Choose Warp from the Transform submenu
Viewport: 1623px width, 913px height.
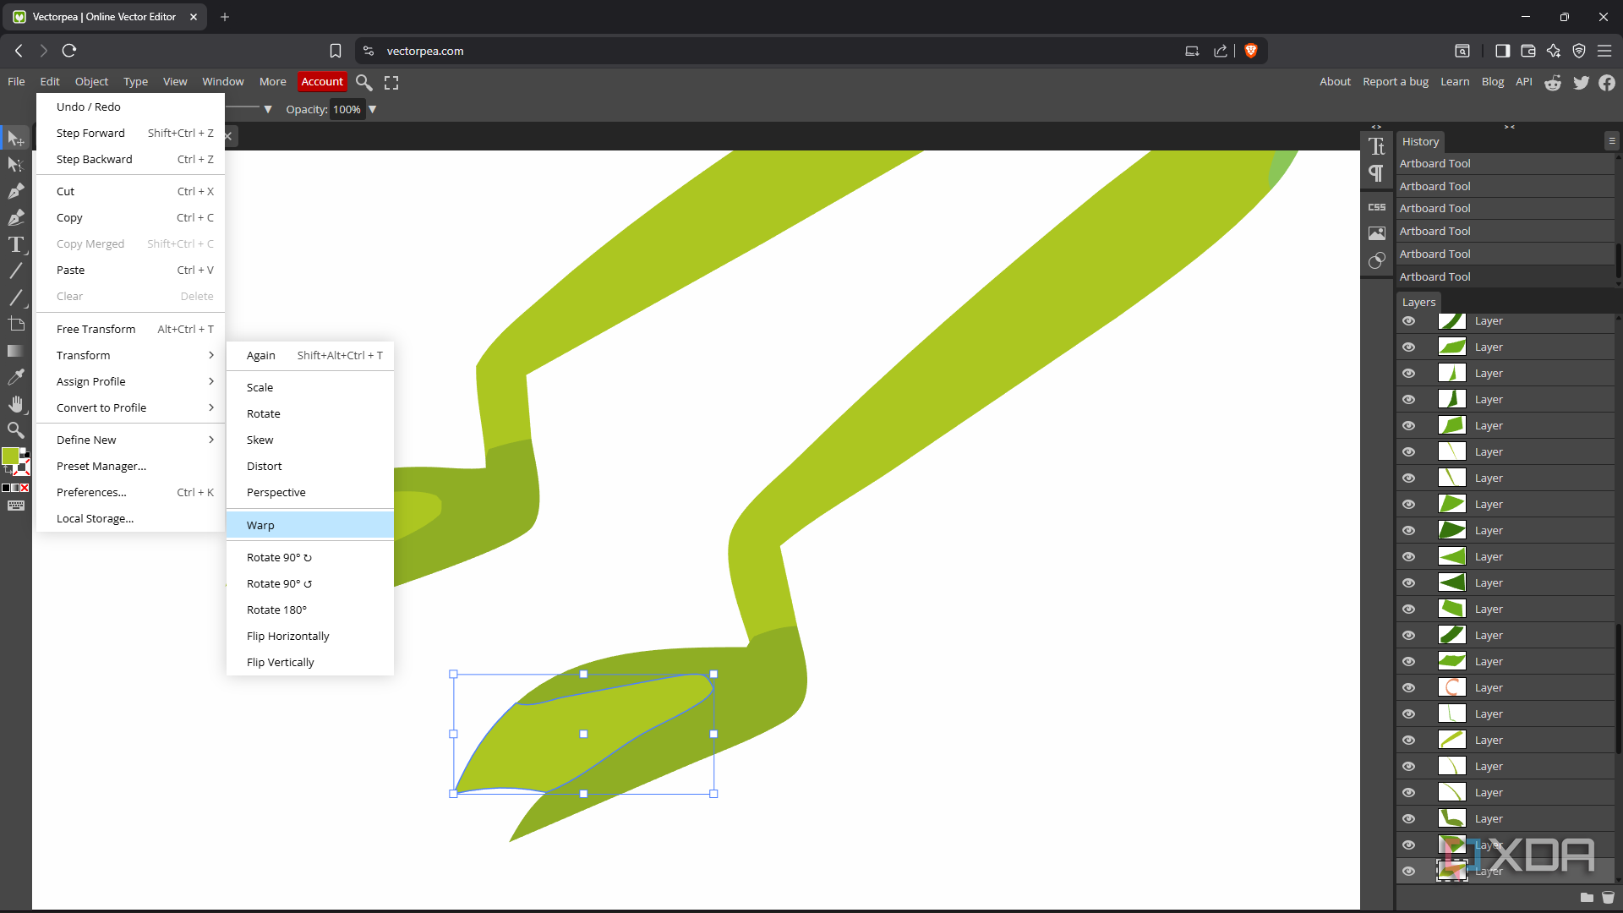click(309, 525)
